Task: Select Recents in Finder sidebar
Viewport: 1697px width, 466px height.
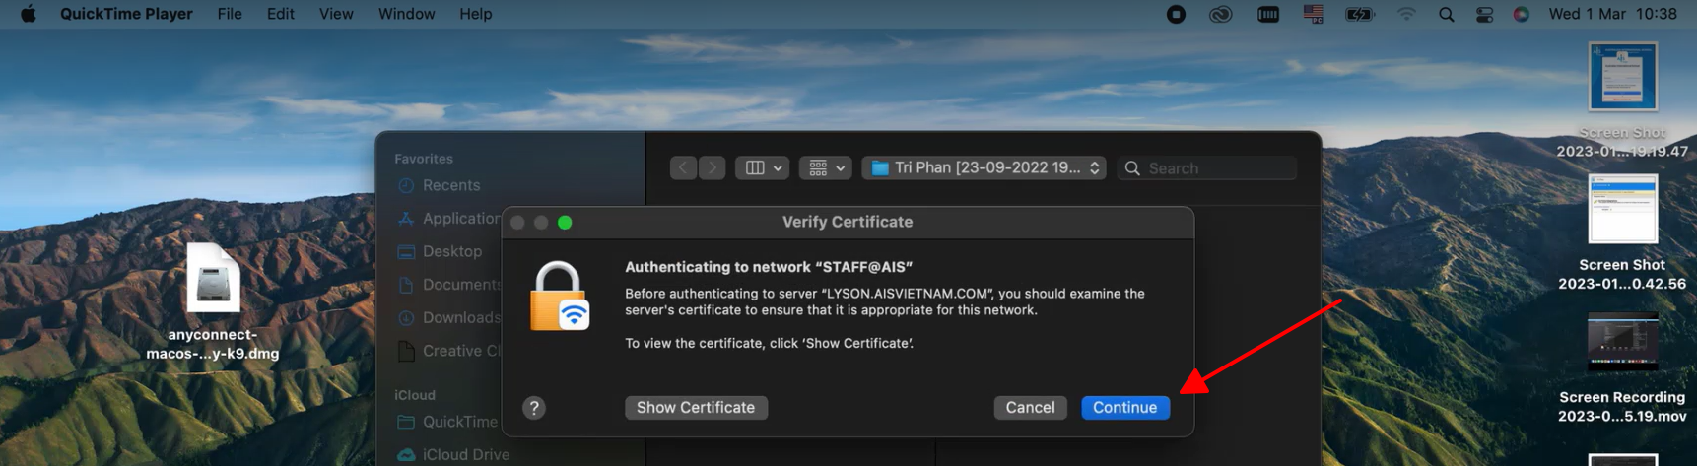Action: 450,185
